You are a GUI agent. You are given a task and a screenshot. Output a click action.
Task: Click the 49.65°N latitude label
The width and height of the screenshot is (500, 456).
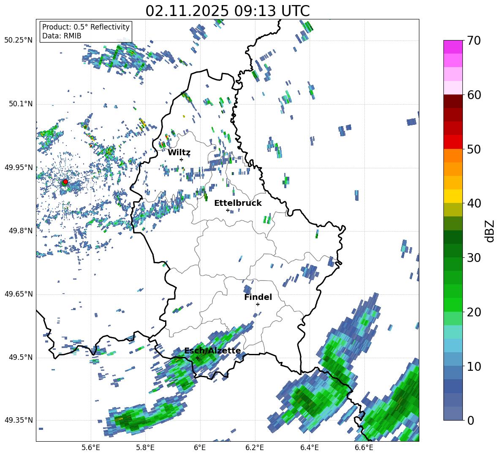(x=19, y=294)
